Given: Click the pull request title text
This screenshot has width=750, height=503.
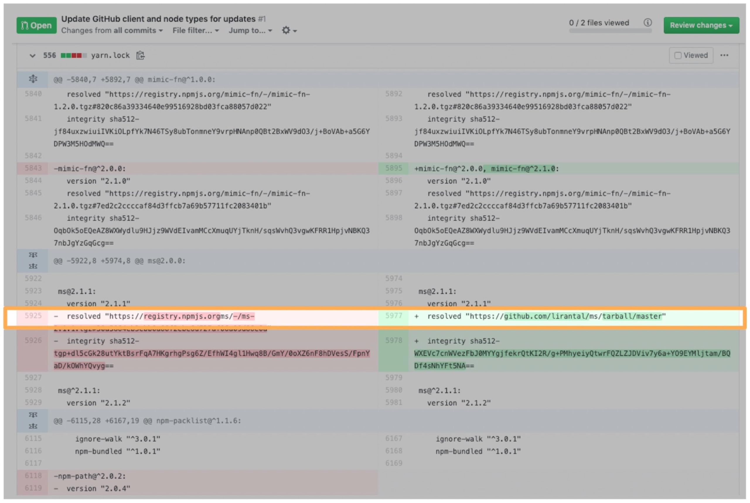Looking at the screenshot, I should click(x=158, y=19).
